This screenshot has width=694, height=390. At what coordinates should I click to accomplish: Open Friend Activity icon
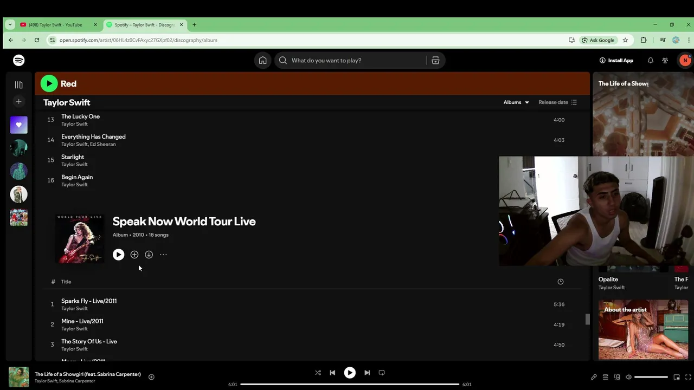pos(665,60)
